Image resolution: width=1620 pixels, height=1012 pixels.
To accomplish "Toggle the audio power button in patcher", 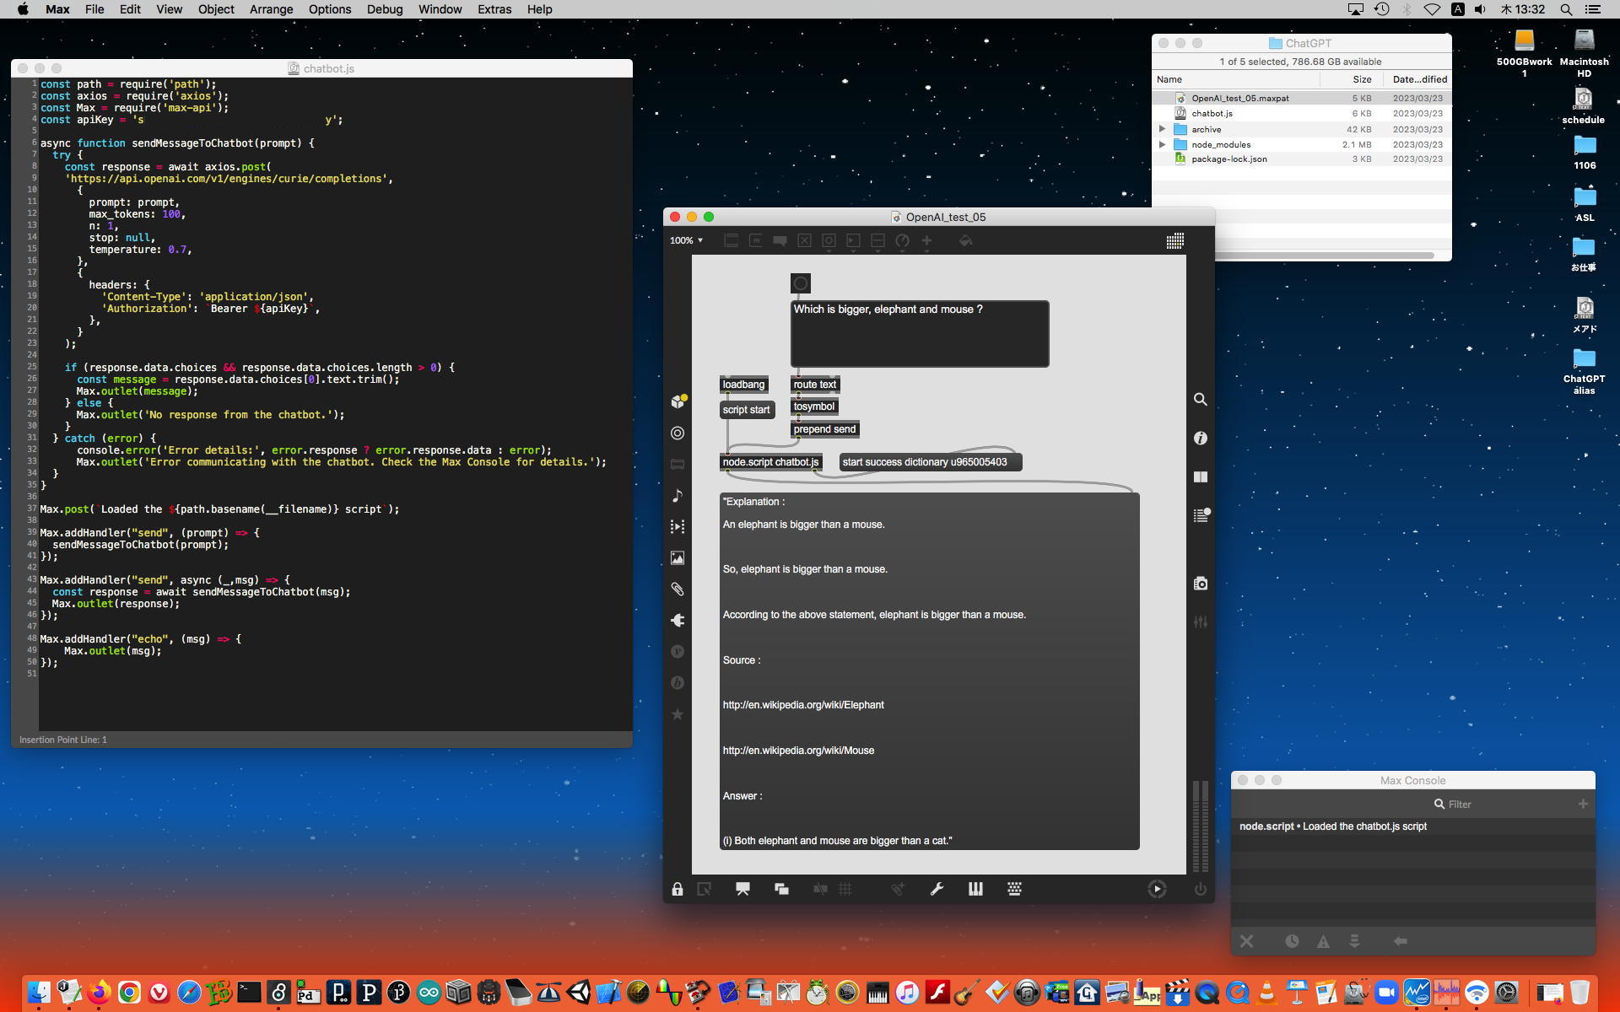I will (x=1200, y=889).
